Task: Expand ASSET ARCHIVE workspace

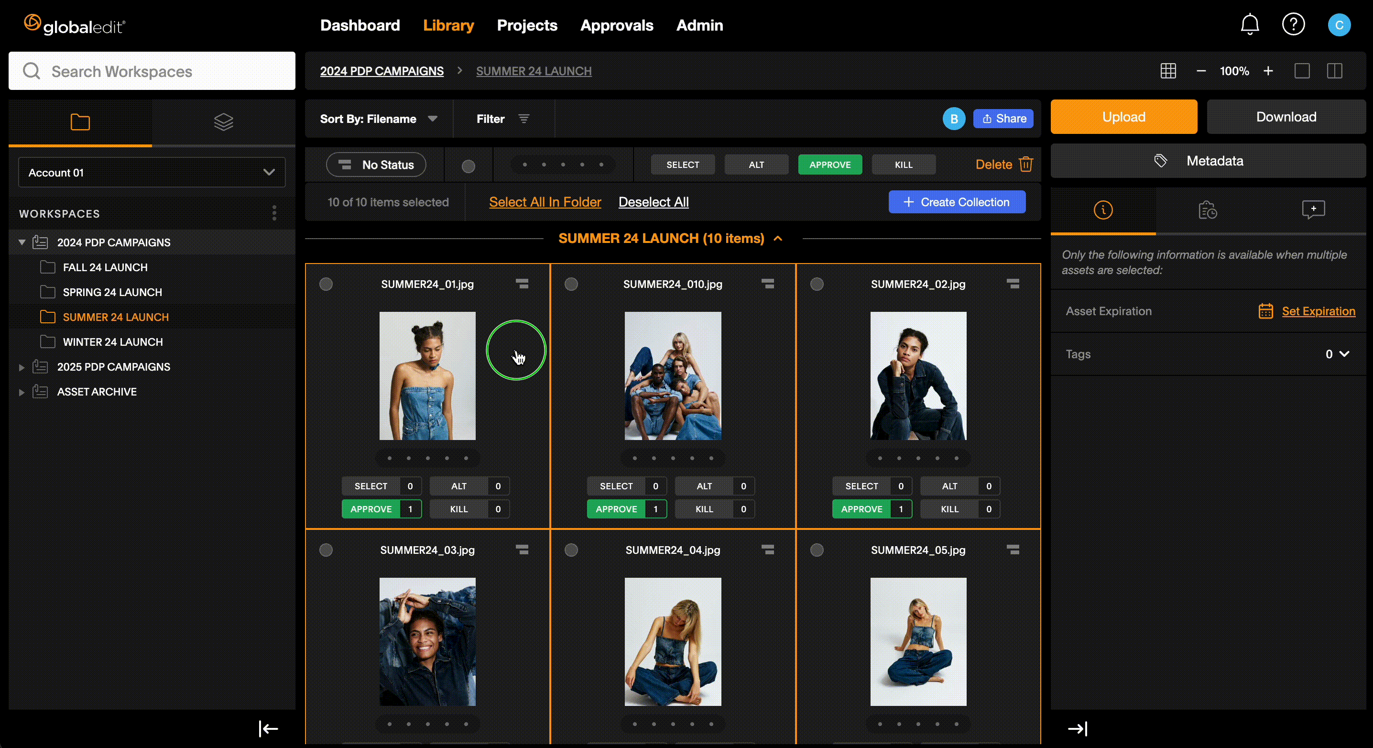Action: pos(22,392)
